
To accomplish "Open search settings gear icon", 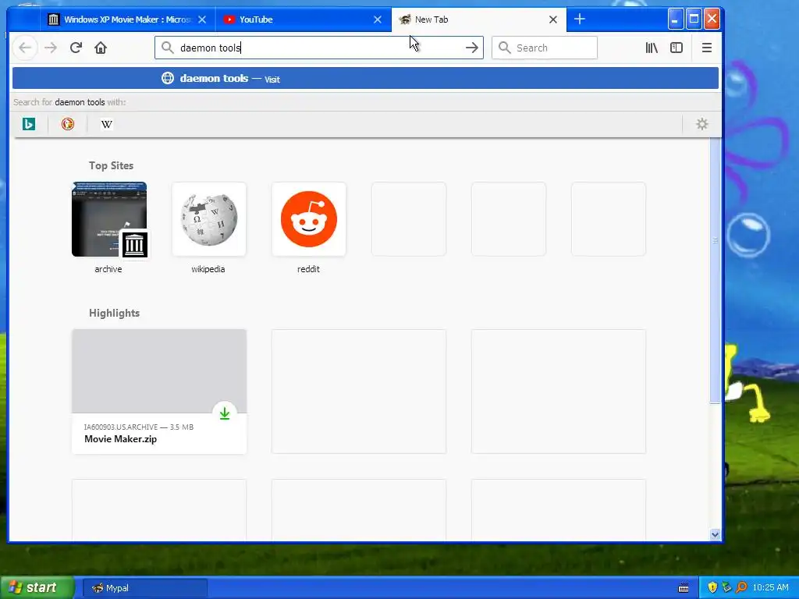I will (x=702, y=124).
